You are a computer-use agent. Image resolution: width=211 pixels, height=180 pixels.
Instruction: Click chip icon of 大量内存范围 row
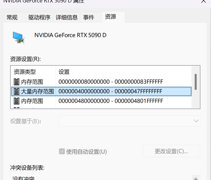coord(16,91)
